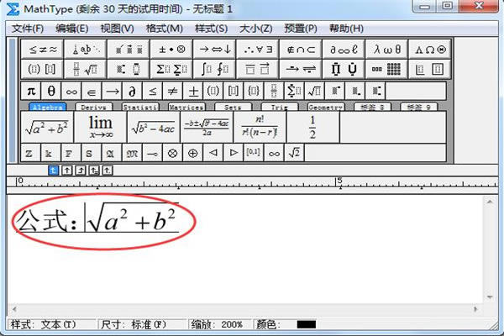
Task: Open the Greek lowercase palette (λ ω θ)
Action: [x=387, y=50]
